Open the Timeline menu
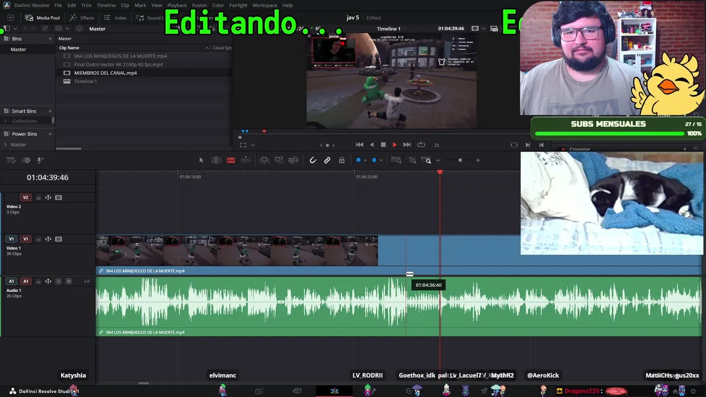The height and width of the screenshot is (397, 706). pyautogui.click(x=106, y=6)
